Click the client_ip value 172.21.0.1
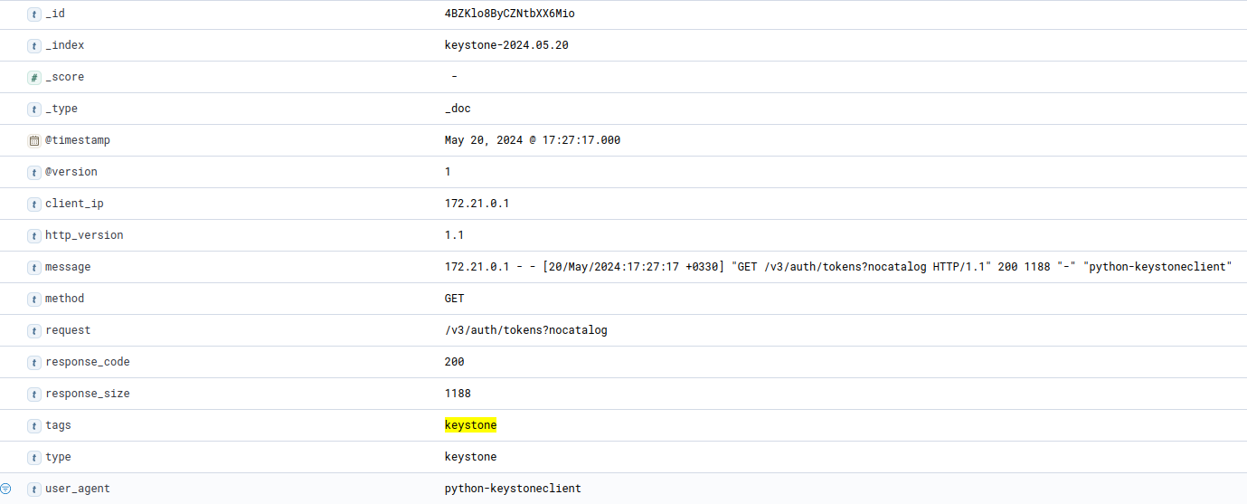This screenshot has width=1247, height=504. coord(477,204)
